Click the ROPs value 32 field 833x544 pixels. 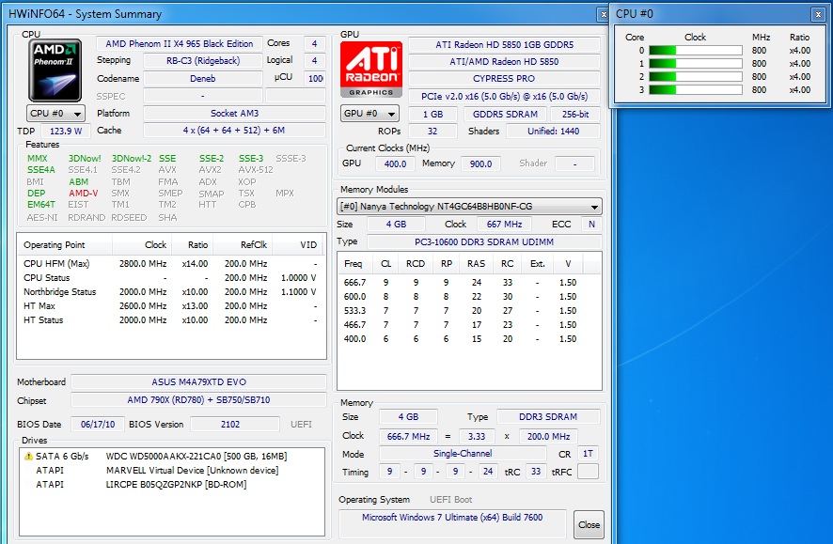pos(432,132)
